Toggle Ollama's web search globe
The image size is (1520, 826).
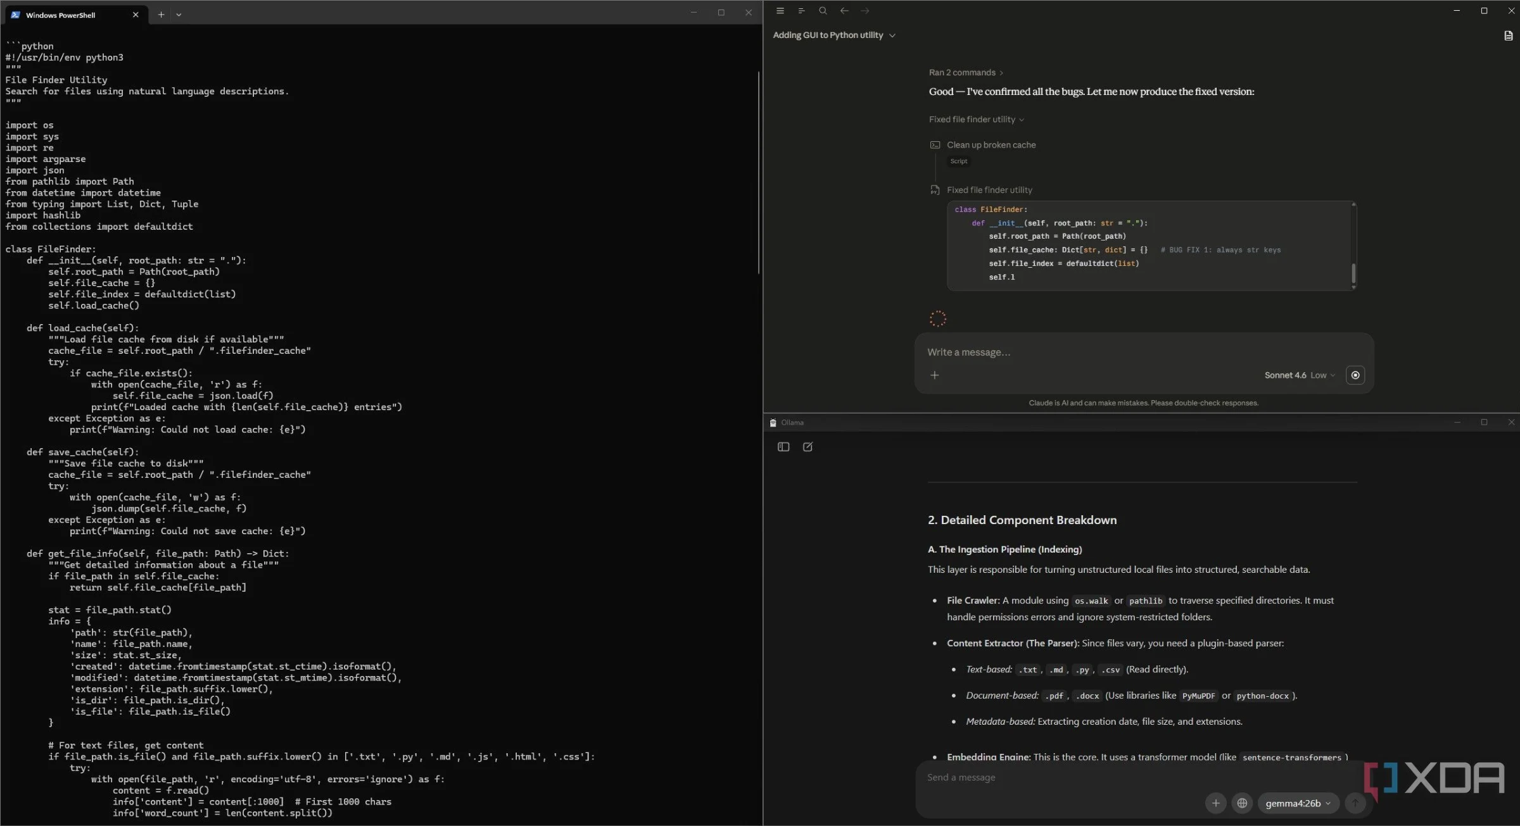1242,803
